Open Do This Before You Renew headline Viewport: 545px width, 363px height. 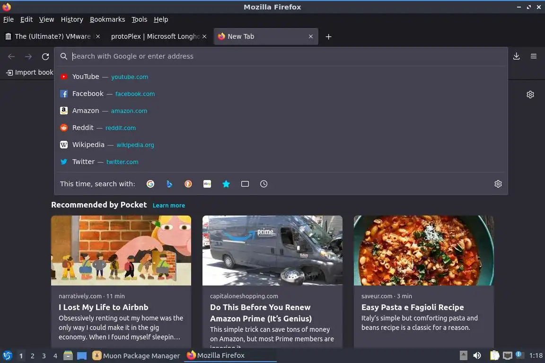(261, 313)
